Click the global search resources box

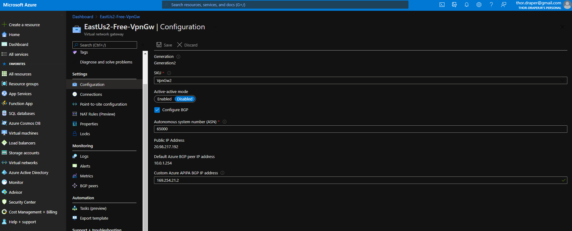coord(285,5)
